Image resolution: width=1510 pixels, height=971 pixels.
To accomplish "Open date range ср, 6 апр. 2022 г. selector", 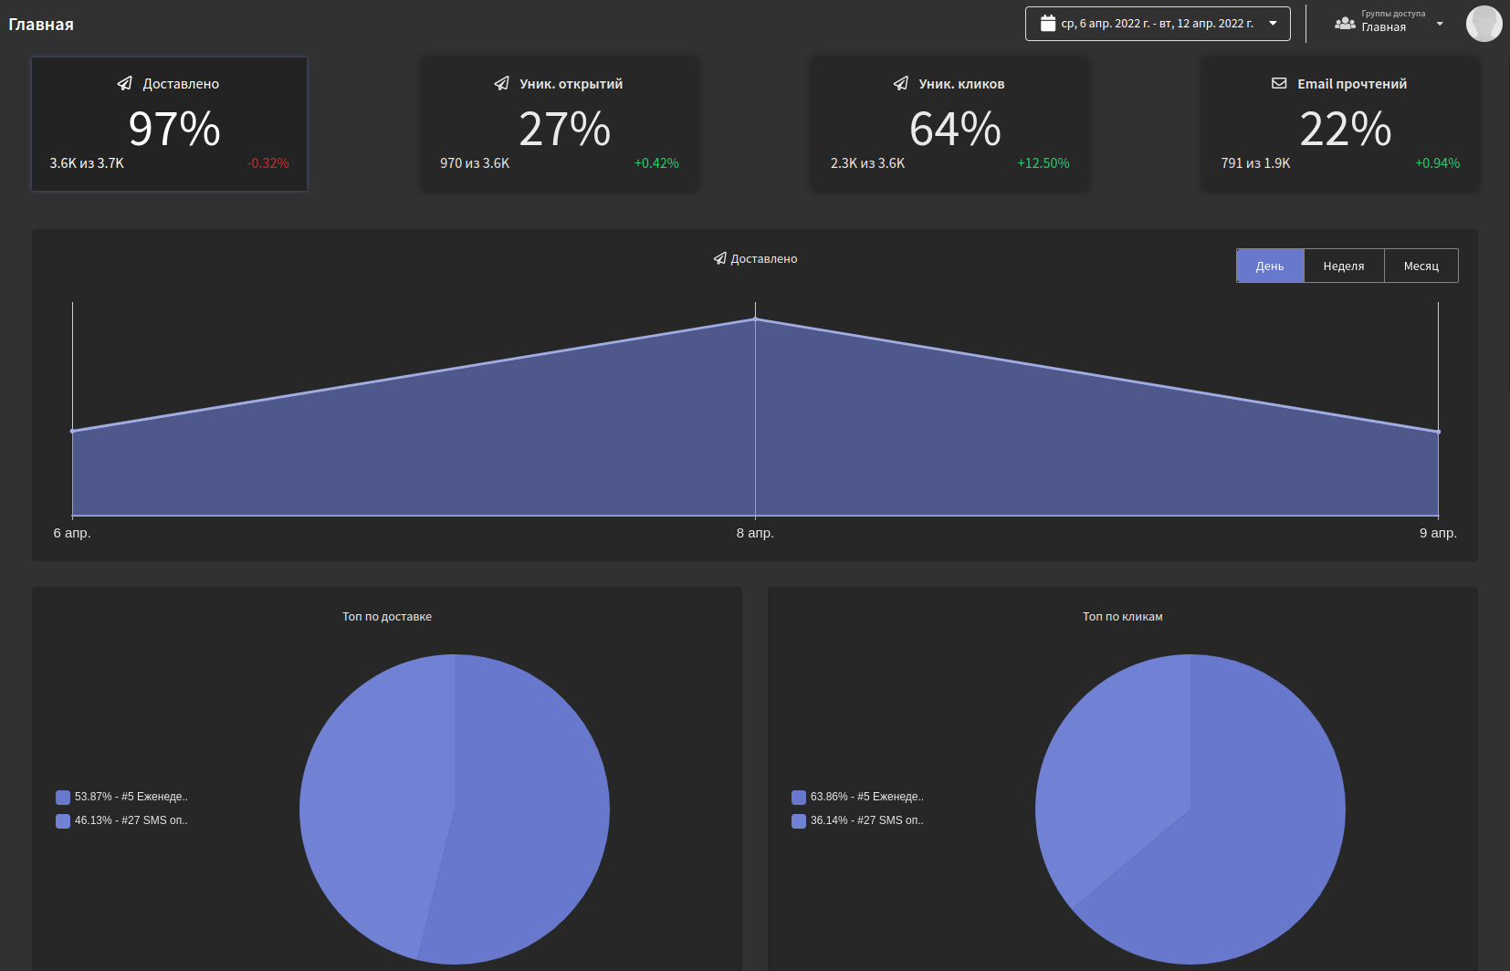I will pyautogui.click(x=1158, y=24).
